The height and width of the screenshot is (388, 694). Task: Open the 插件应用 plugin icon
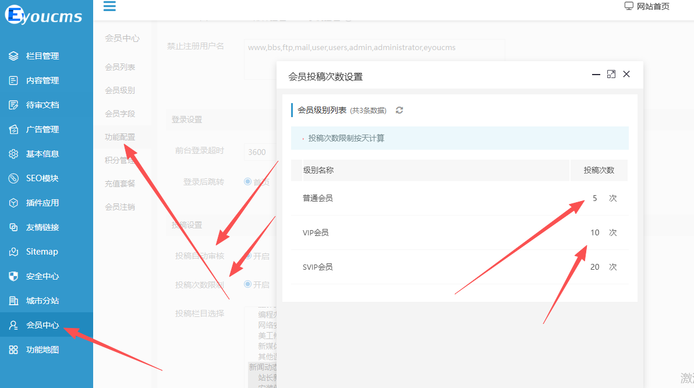coord(15,203)
